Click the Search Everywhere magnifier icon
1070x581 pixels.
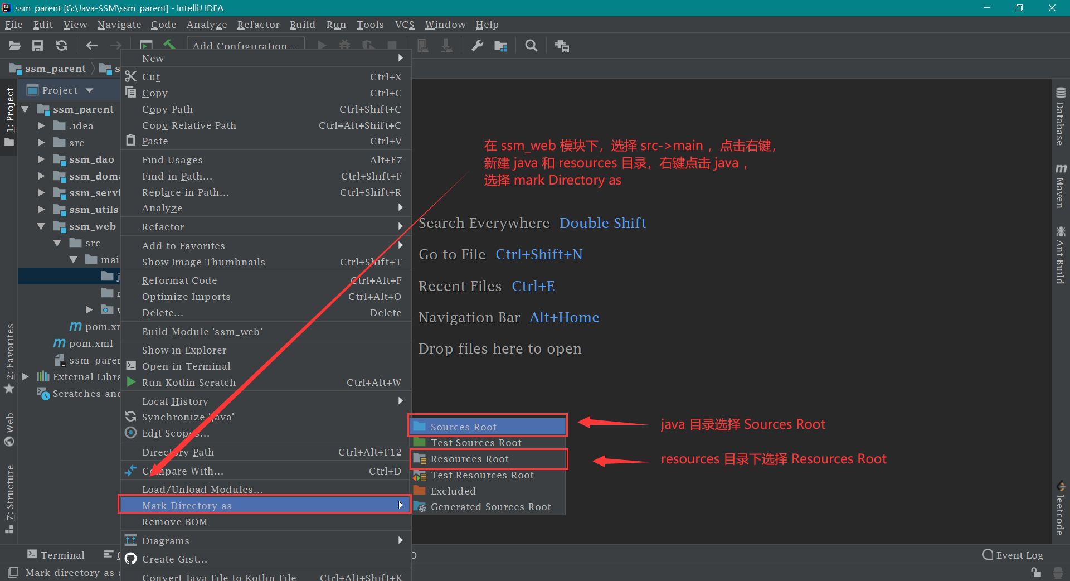532,46
